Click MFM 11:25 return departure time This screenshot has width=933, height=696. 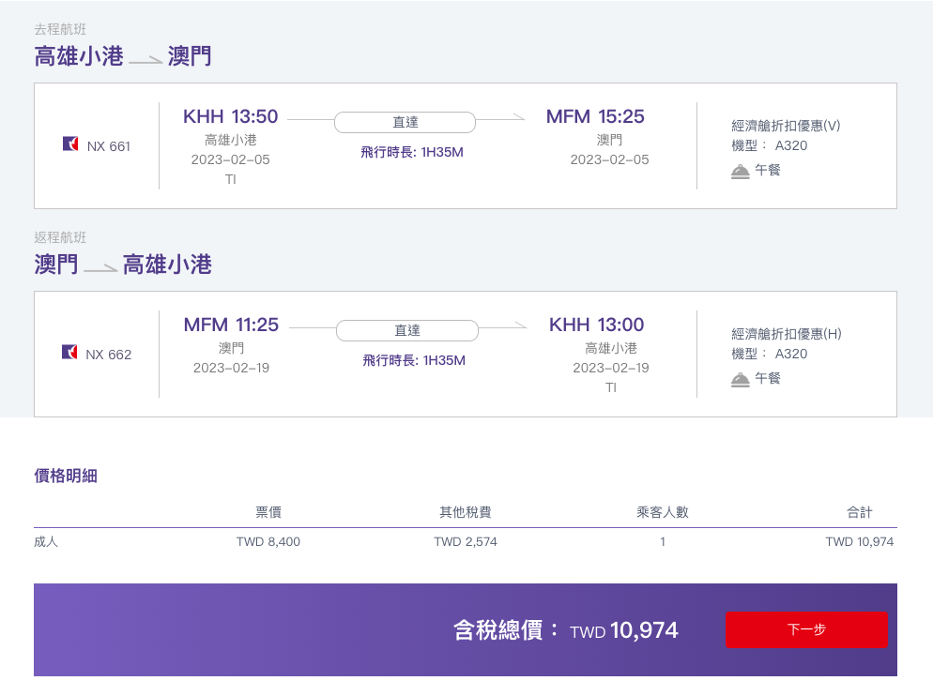(x=231, y=325)
